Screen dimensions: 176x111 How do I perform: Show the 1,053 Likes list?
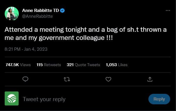tap(117, 65)
